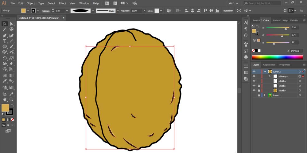Image resolution: width=307 pixels, height=153 pixels.
Task: Select the Shape Builder tool
Action: coord(5,69)
